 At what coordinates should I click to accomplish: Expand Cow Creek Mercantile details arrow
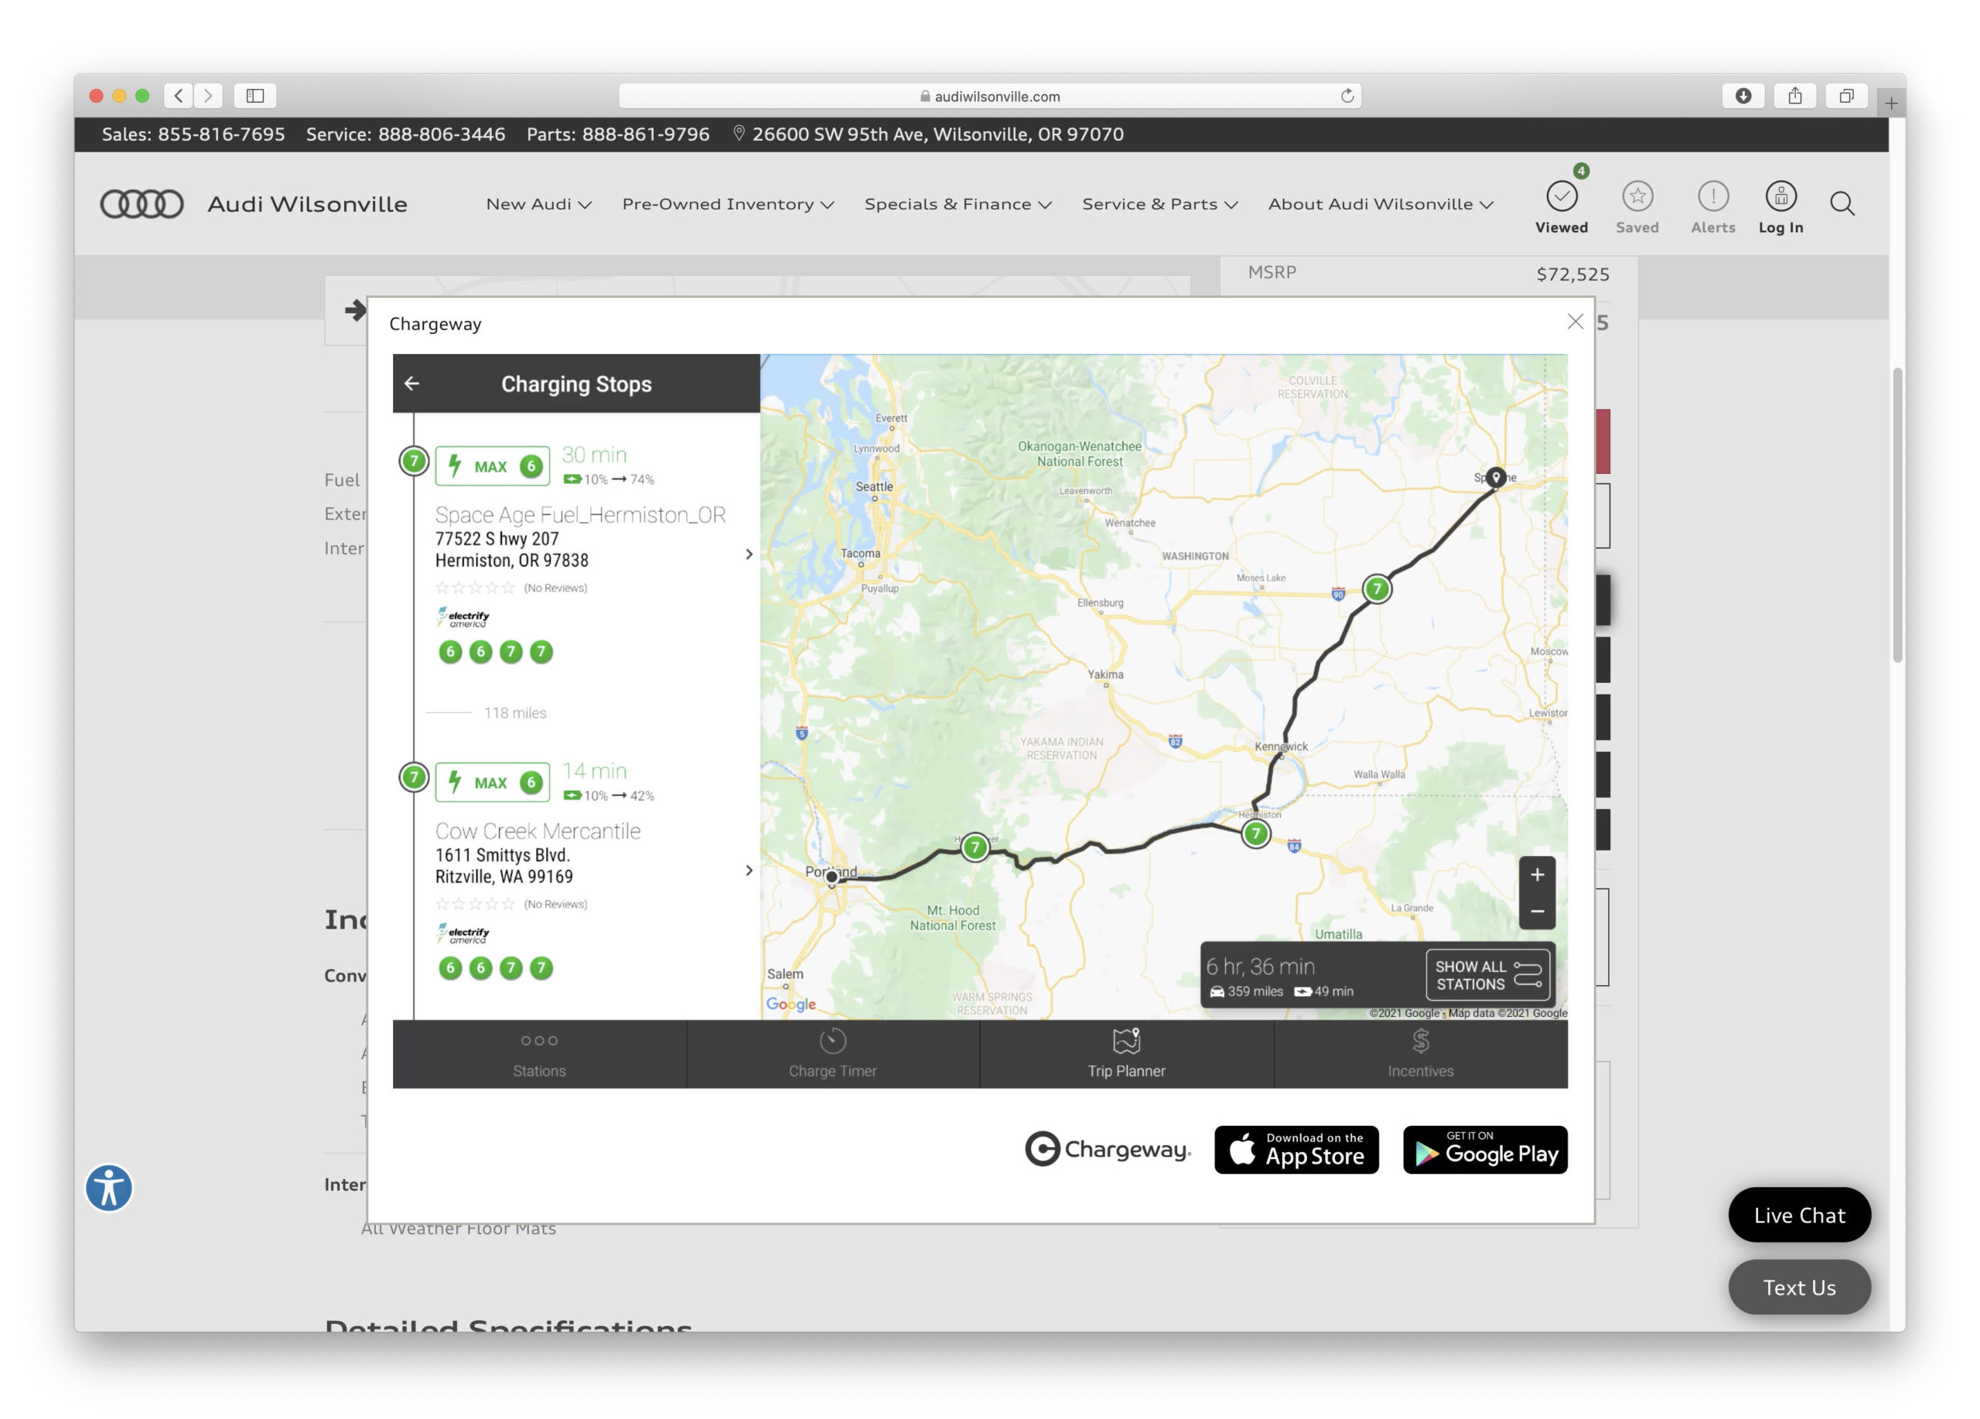click(x=749, y=871)
